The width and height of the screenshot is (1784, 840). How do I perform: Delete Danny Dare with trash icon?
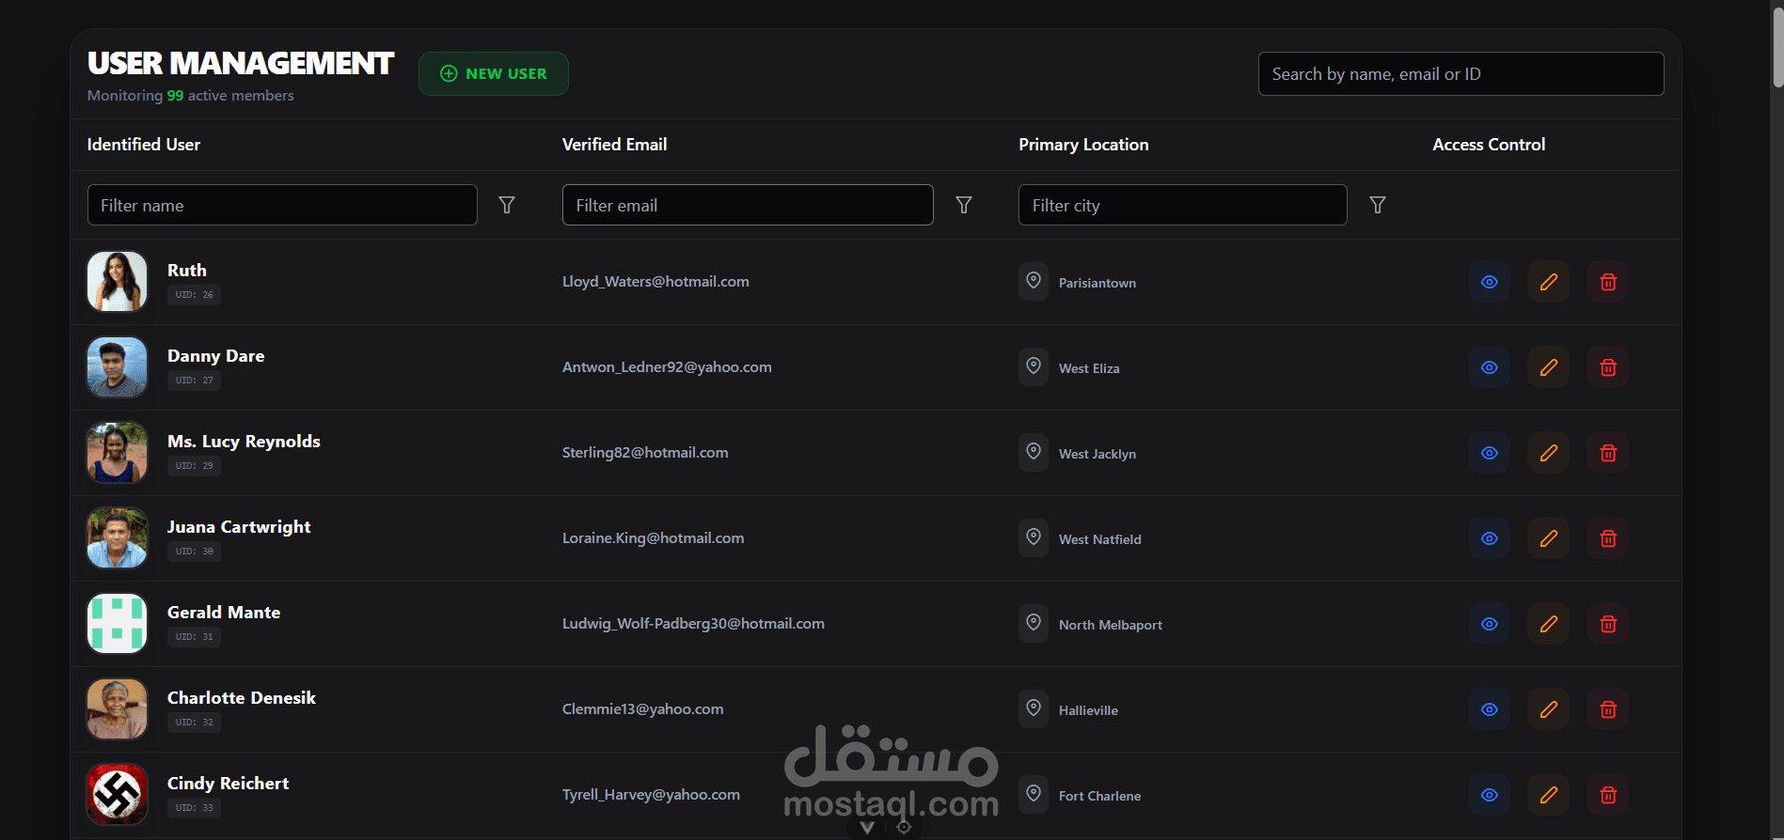tap(1608, 367)
